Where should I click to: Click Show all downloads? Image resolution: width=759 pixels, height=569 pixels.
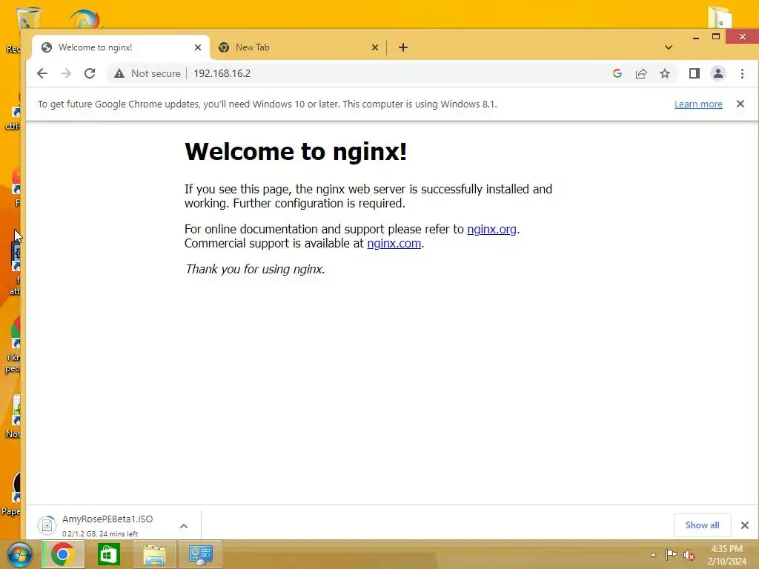(702, 525)
